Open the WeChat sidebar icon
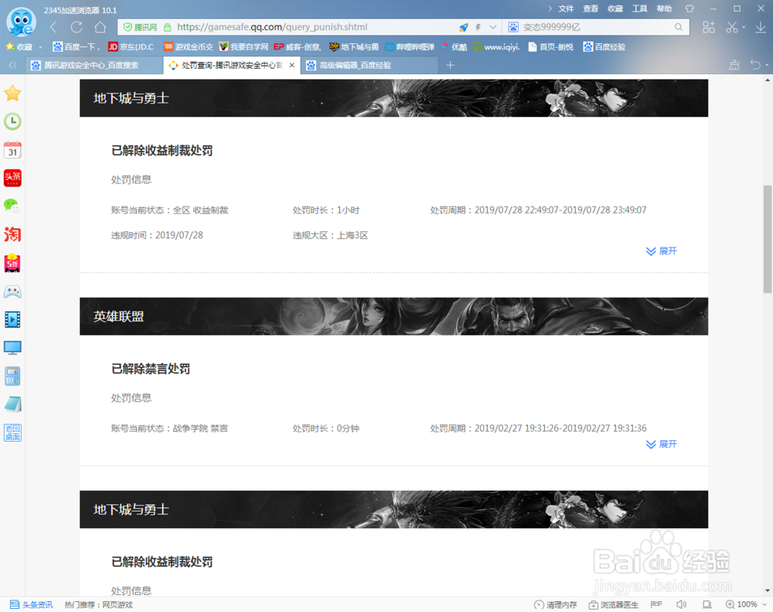The height and width of the screenshot is (612, 773). (x=12, y=205)
